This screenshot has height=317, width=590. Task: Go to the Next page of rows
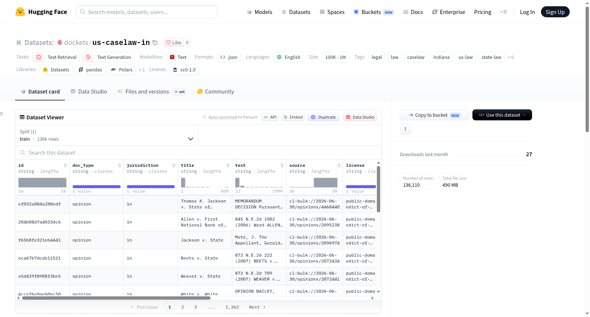[257, 307]
